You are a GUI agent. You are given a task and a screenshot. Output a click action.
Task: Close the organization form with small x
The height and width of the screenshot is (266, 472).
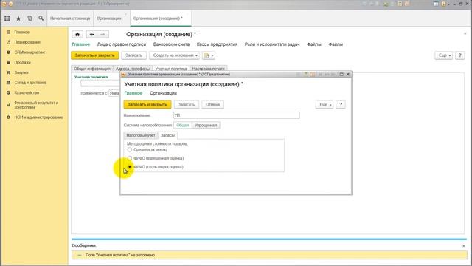click(x=465, y=33)
